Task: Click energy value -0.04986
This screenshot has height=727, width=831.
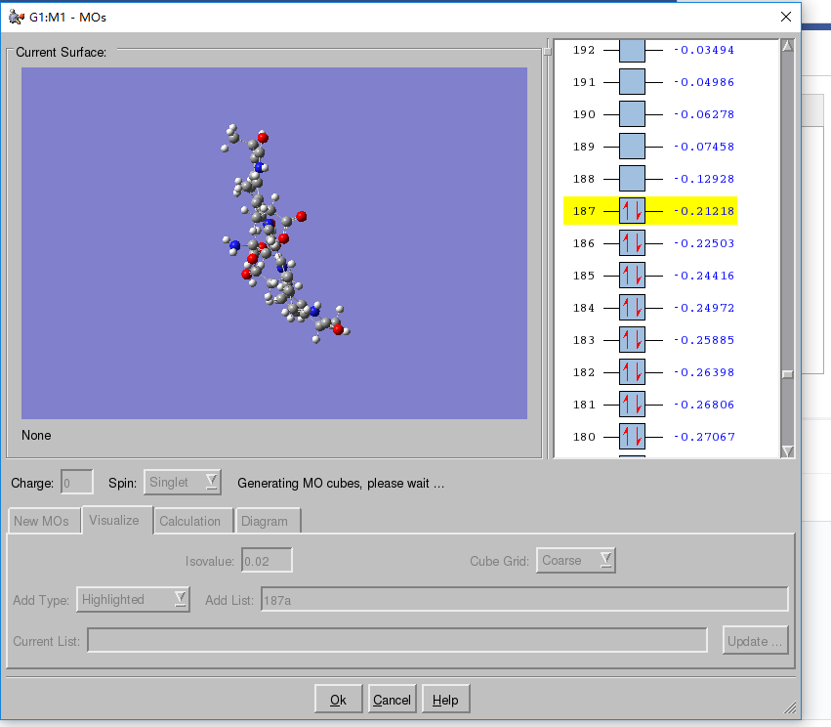Action: tap(704, 82)
